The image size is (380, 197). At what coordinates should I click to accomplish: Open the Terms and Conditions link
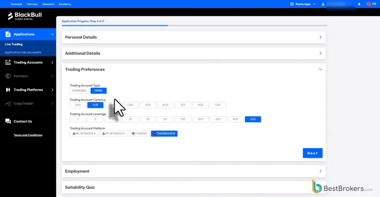pos(28,135)
